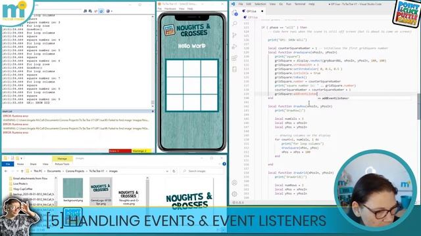Click the second console toolbar icon in Solar2D console
This screenshot has width=421, height=236.
point(90,11)
